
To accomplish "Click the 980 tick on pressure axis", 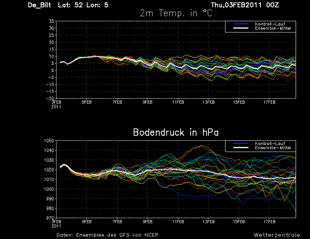I will point(50,209).
